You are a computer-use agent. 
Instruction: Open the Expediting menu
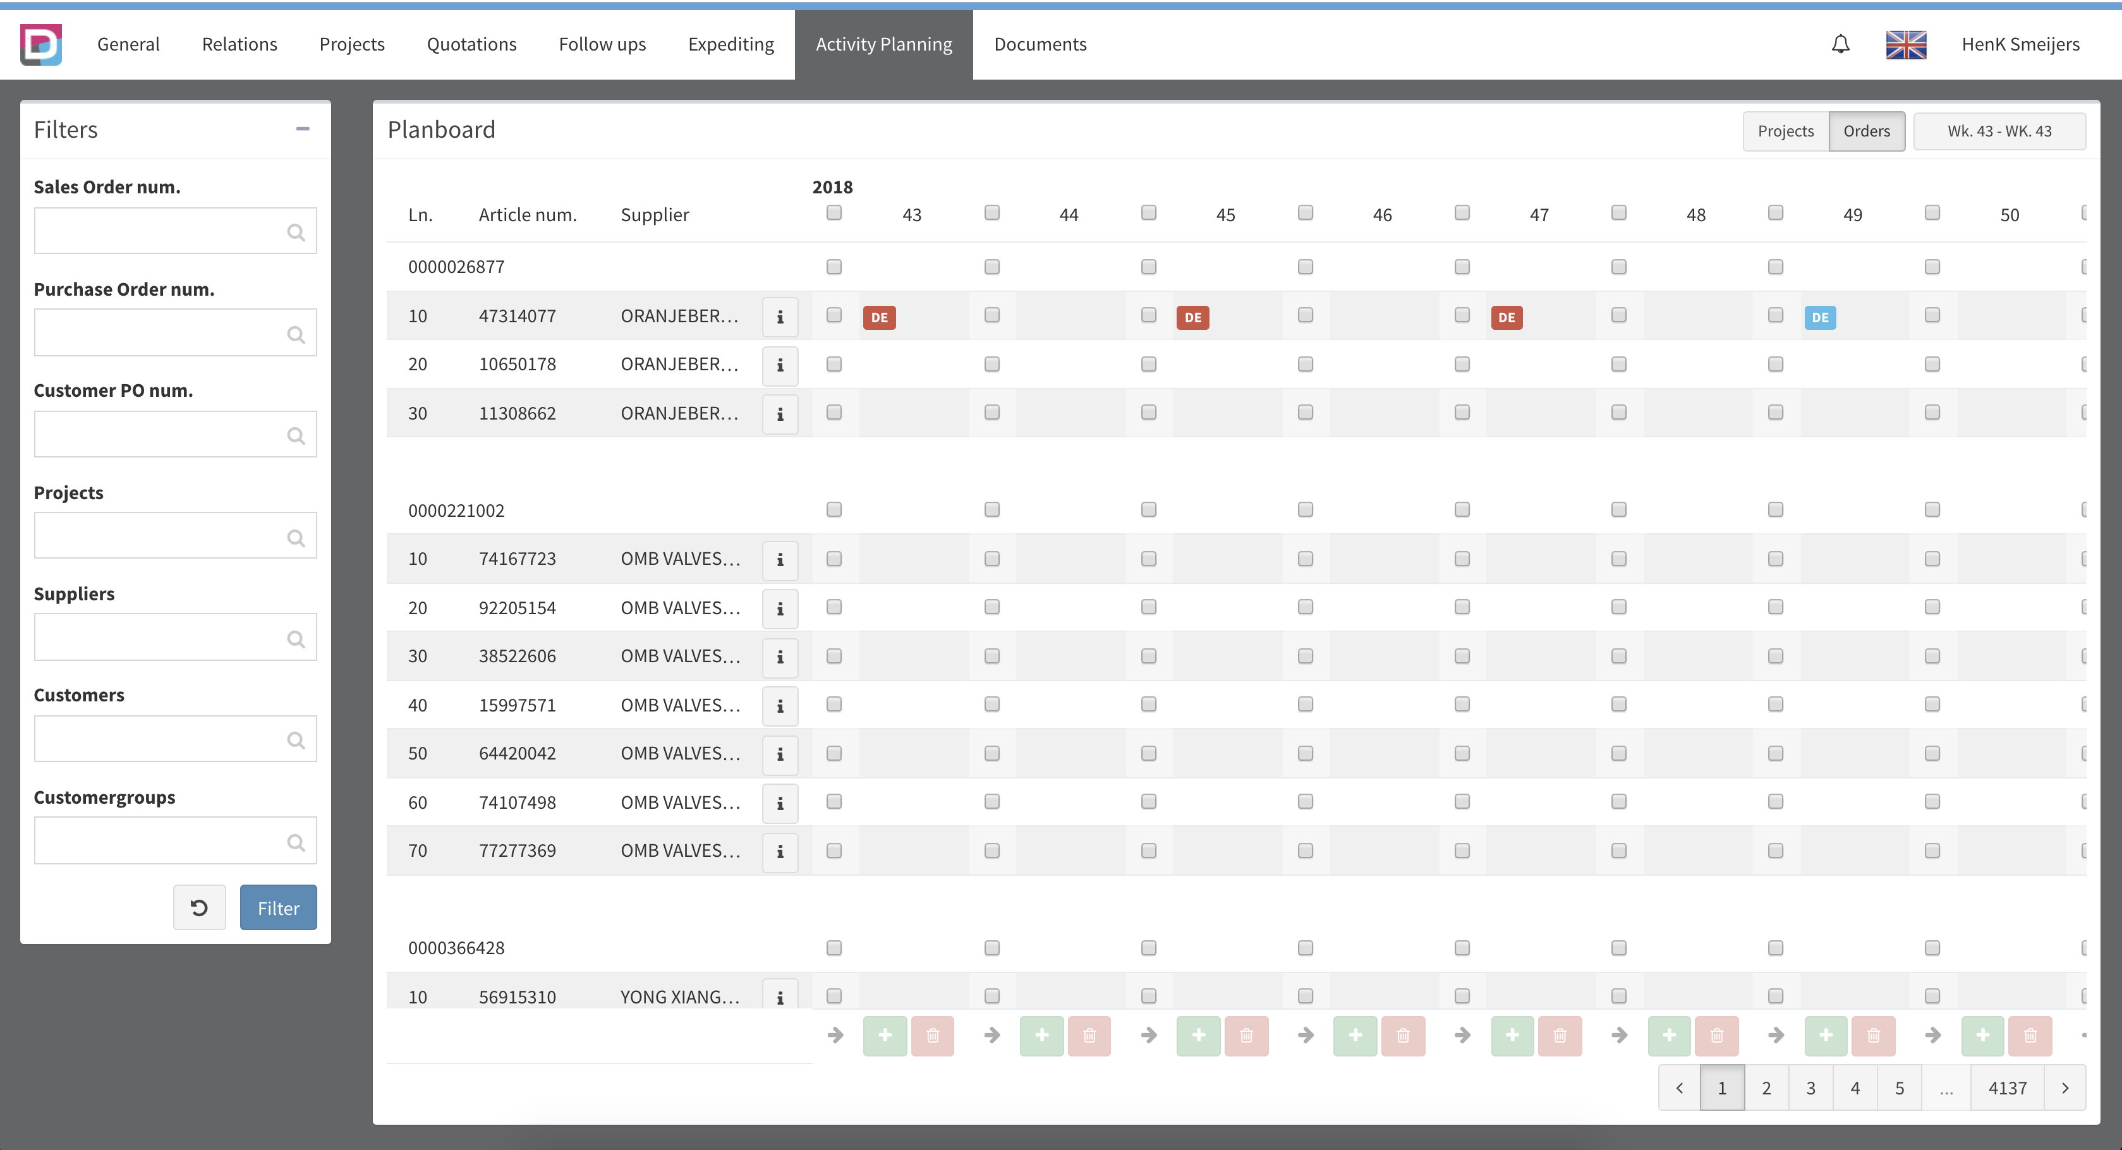[731, 44]
